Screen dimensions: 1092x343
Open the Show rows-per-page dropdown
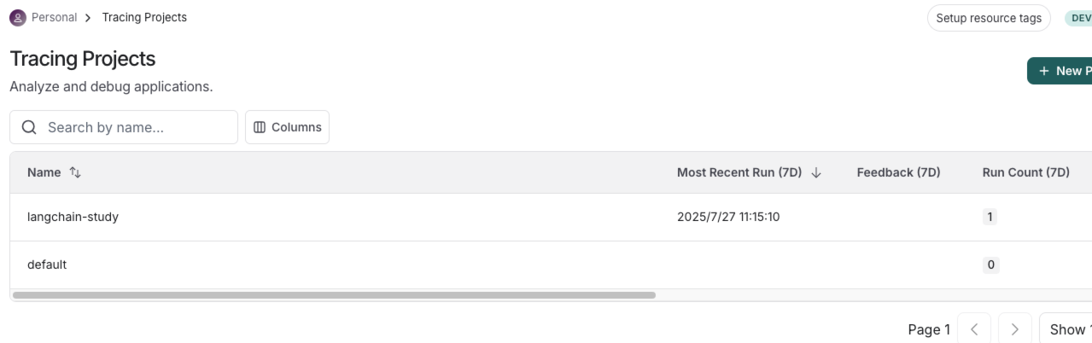point(1067,329)
